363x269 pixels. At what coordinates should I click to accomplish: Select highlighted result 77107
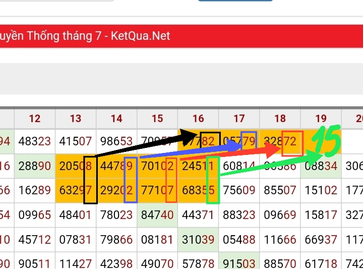pyautogui.click(x=157, y=190)
